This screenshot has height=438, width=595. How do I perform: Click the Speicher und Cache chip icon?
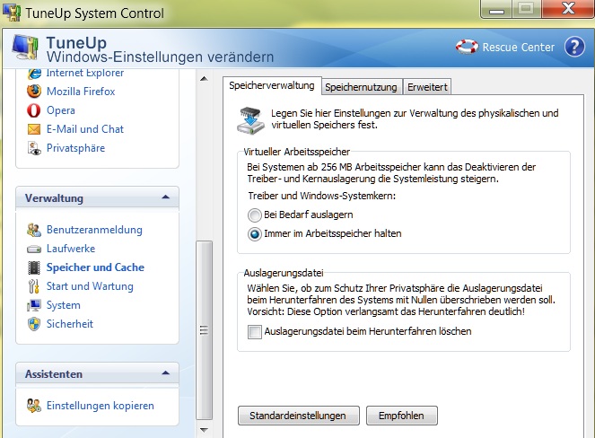point(34,267)
